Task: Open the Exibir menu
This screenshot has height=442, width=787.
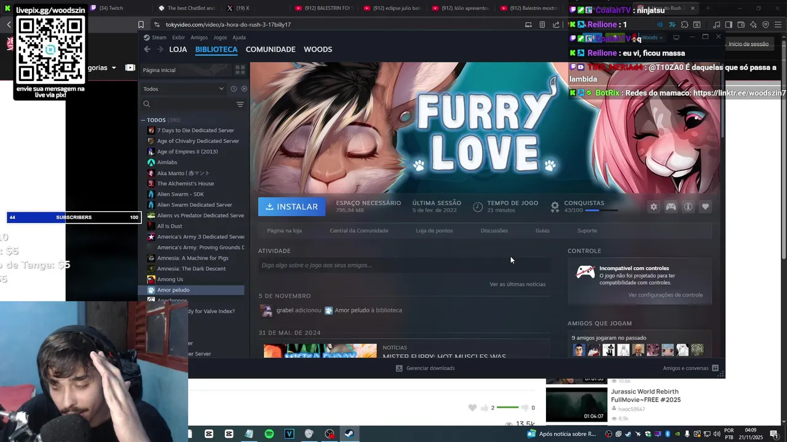Action: (178, 37)
